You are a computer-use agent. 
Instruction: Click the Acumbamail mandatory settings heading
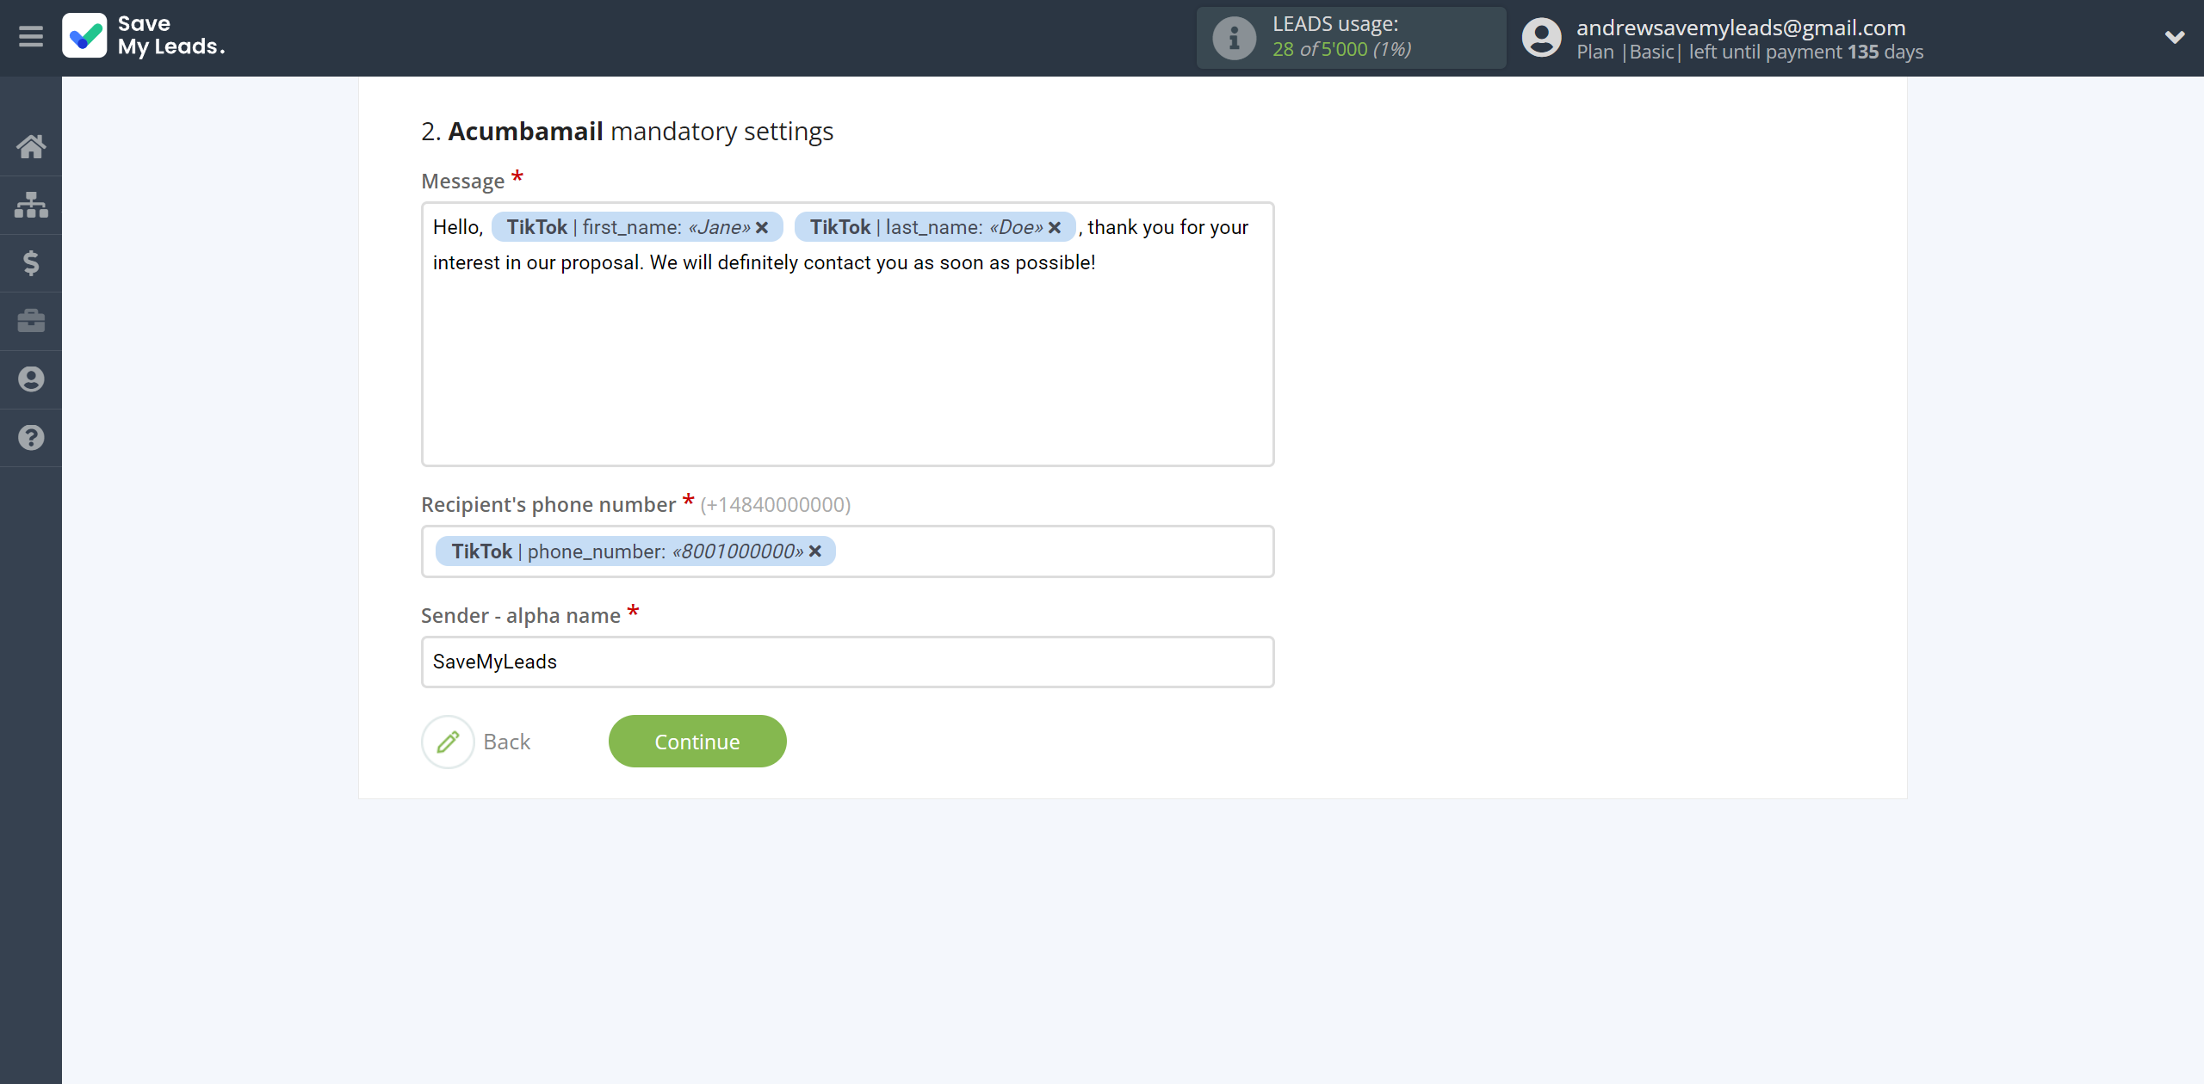coord(628,132)
